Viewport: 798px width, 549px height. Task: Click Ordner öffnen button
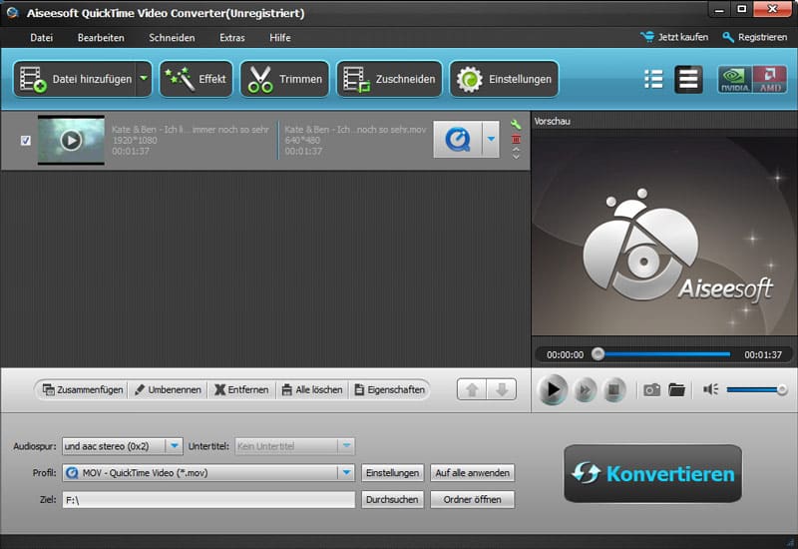(x=472, y=500)
